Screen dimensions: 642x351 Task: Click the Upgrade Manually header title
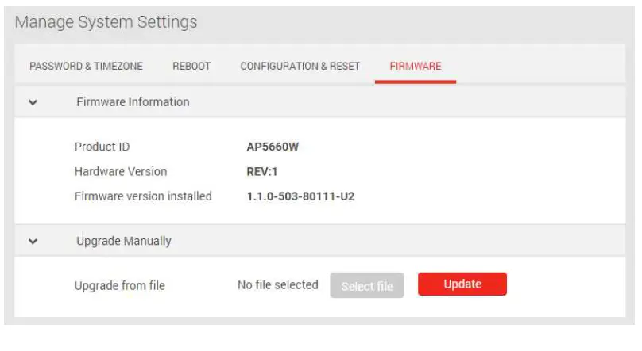123,242
